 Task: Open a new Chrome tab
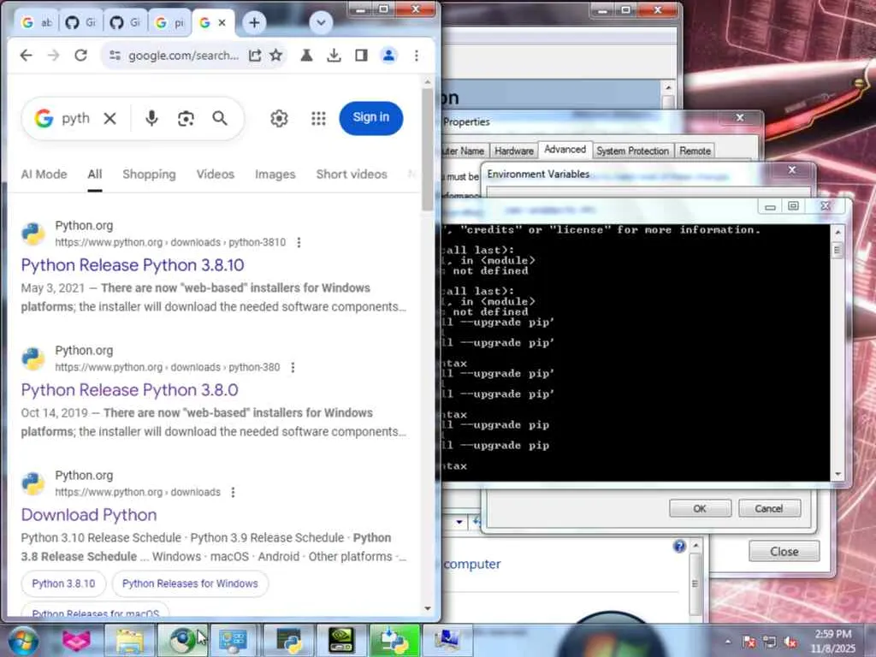pos(254,23)
